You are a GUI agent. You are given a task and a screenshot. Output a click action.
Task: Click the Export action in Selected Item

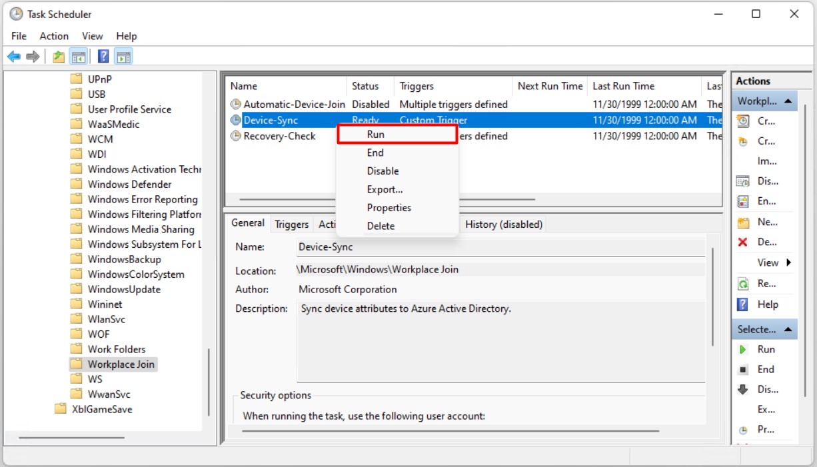(766, 409)
